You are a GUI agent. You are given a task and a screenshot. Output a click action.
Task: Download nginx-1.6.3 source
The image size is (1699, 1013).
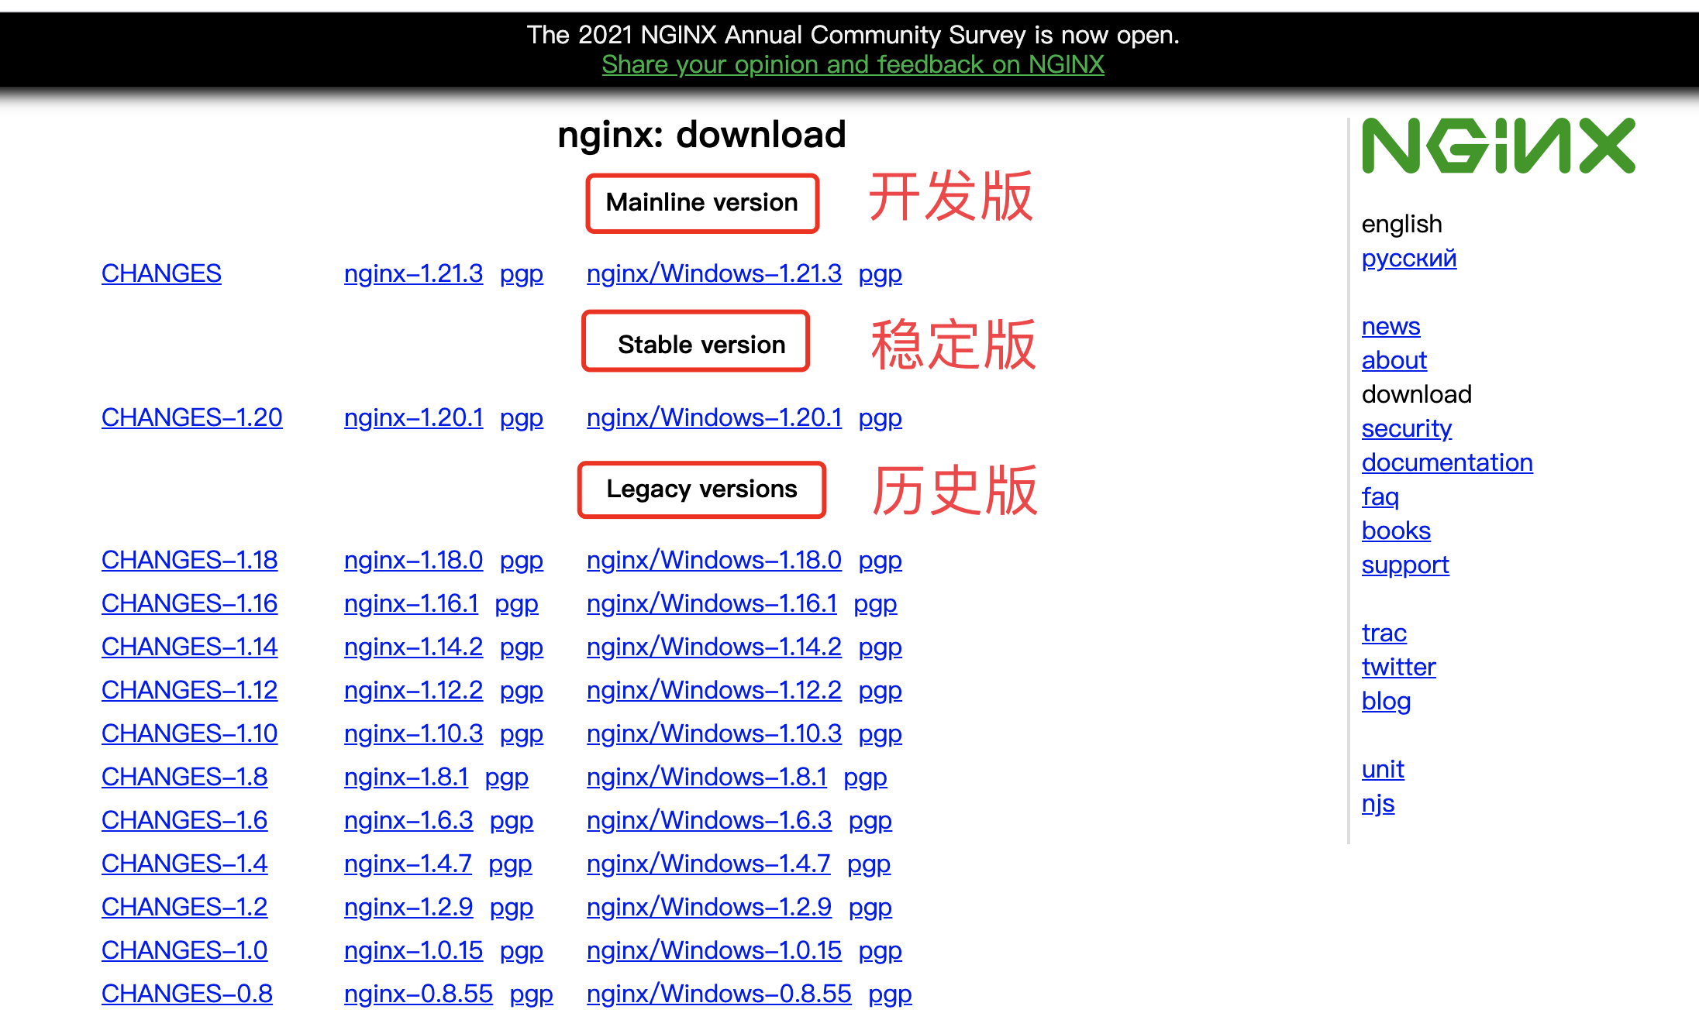point(408,820)
